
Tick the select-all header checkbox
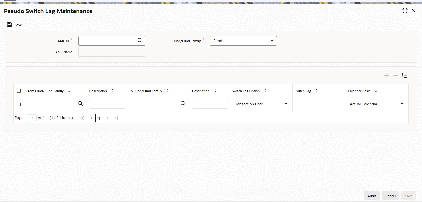[x=19, y=91]
